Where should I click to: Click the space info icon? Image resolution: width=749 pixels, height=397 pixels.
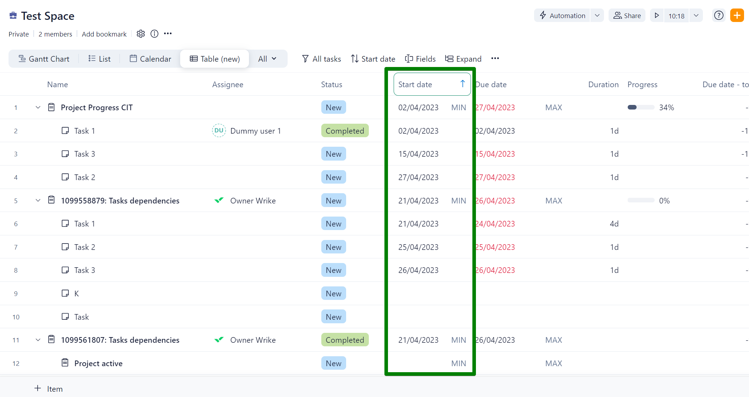click(x=154, y=34)
